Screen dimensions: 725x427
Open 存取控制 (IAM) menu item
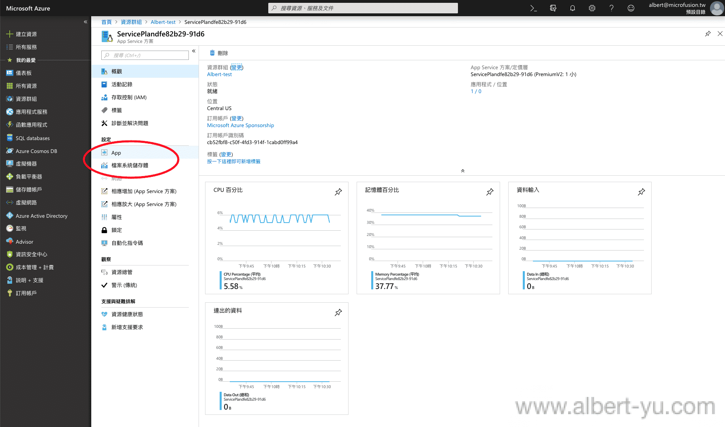point(145,97)
